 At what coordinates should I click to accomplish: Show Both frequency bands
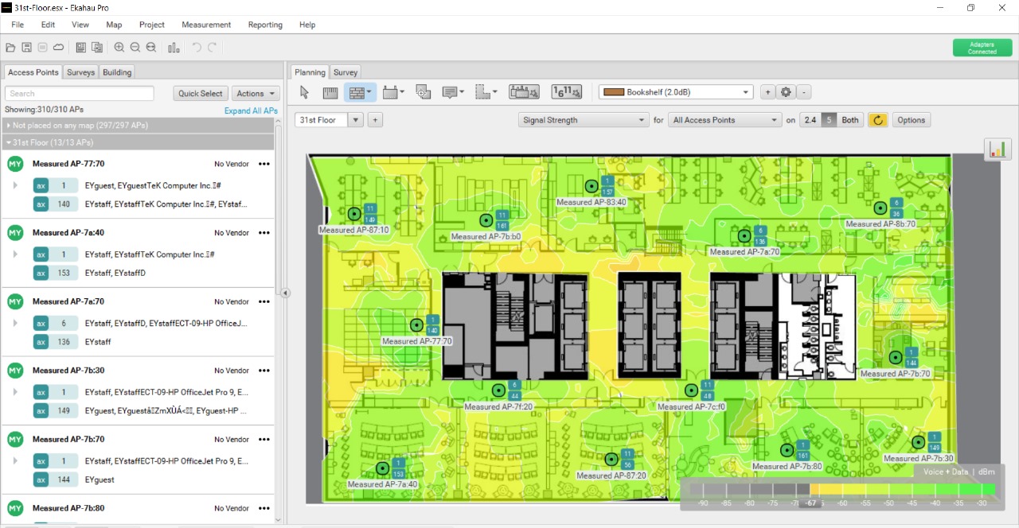[x=850, y=120]
